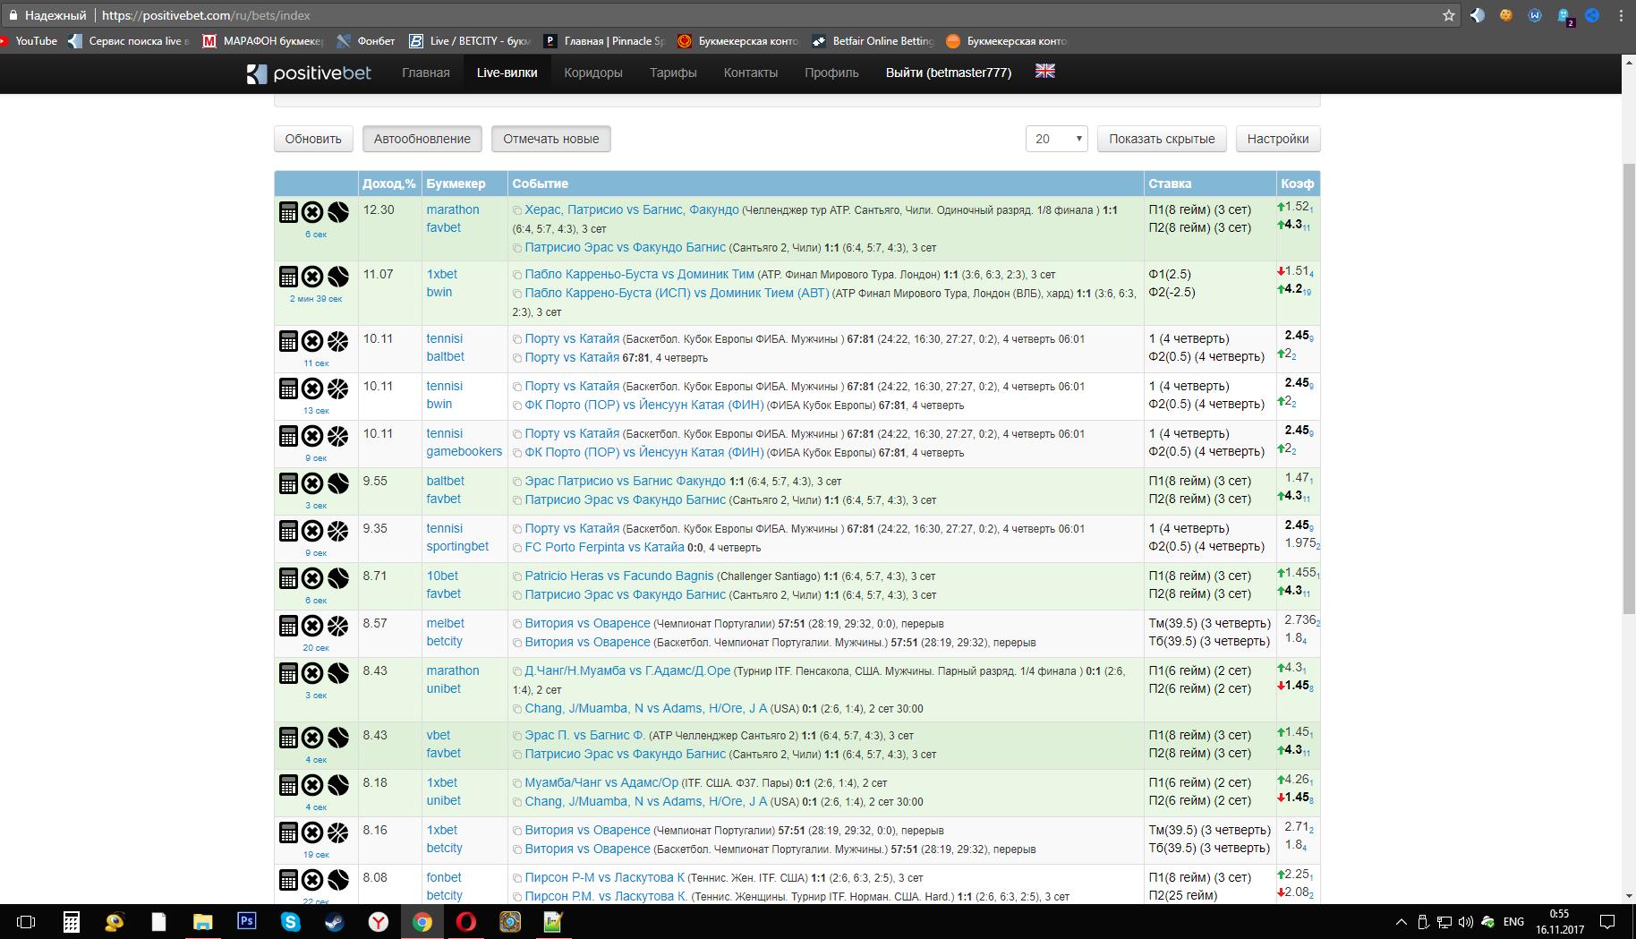Go to Тарифы in the navigation bar
The image size is (1636, 939).
[x=673, y=73]
